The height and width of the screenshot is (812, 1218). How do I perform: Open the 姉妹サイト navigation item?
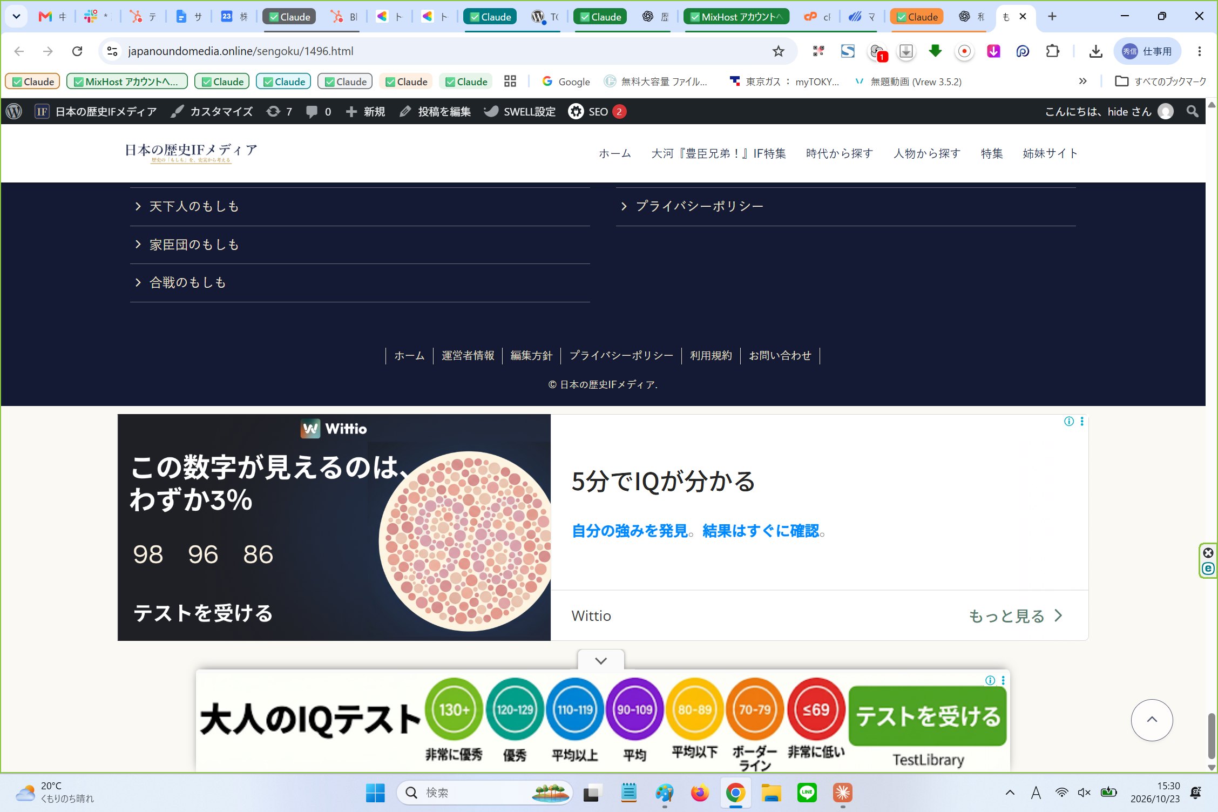pos(1050,153)
